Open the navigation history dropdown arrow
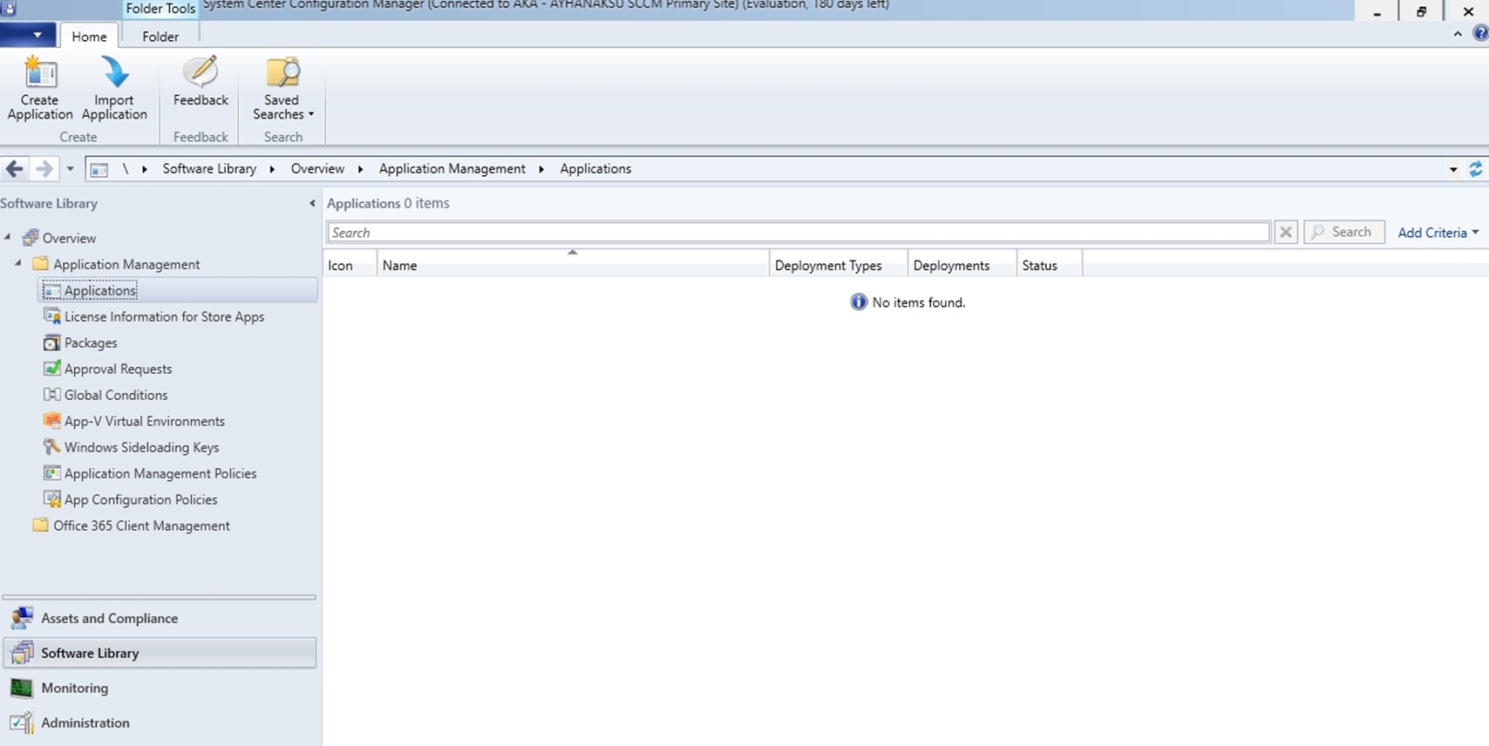The image size is (1489, 746). [x=70, y=169]
